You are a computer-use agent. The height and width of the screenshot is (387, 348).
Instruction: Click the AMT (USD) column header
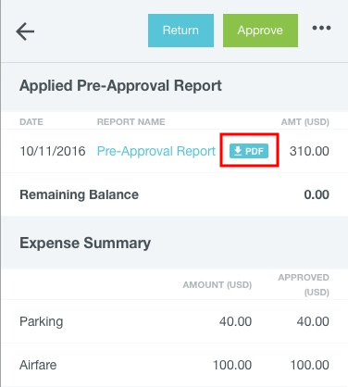point(305,122)
